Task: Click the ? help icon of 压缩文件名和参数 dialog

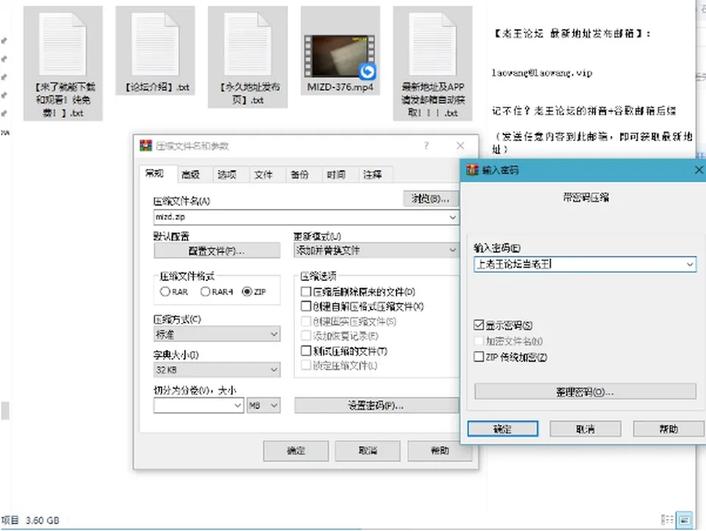Action: (426, 146)
